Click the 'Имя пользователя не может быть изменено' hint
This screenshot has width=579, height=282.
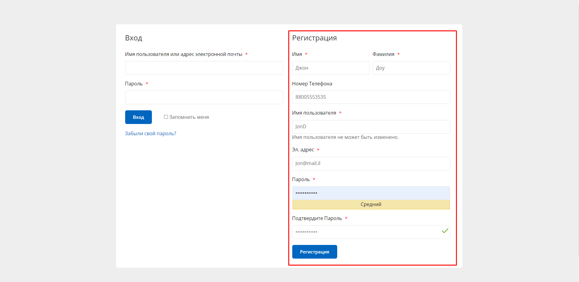coord(345,137)
